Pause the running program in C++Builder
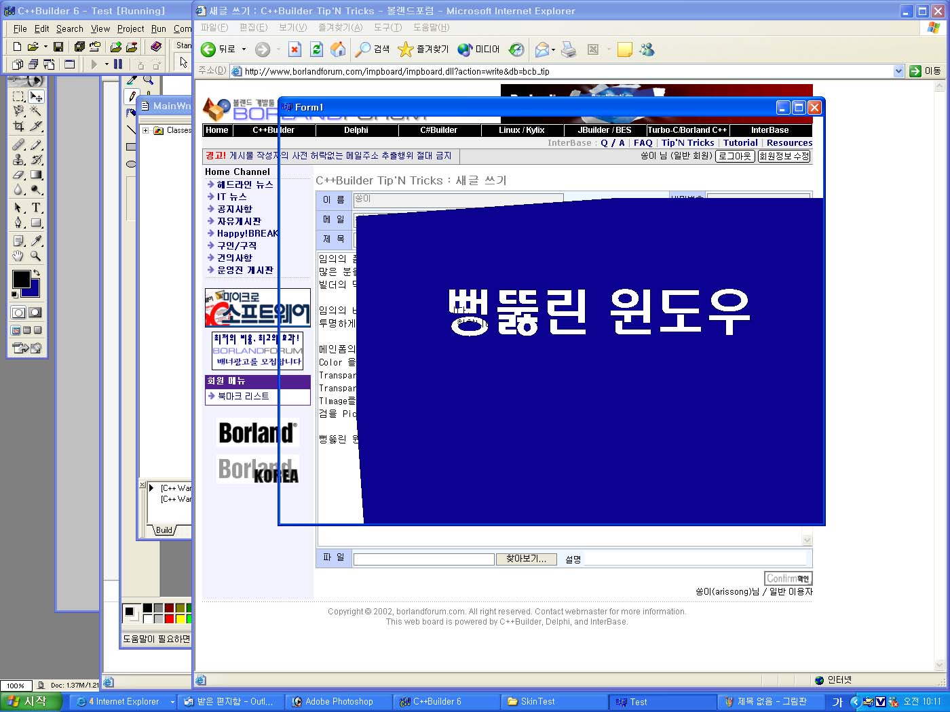Screen dimensions: 950x712 point(118,64)
